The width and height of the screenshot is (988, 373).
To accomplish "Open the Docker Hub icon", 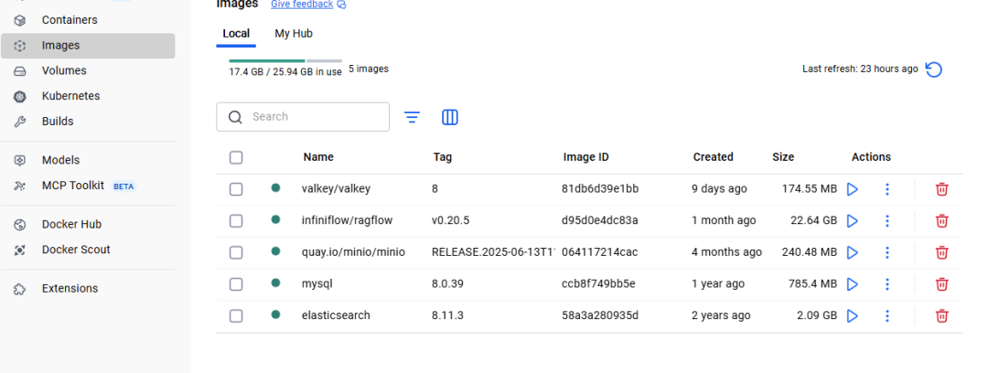I will pyautogui.click(x=20, y=224).
